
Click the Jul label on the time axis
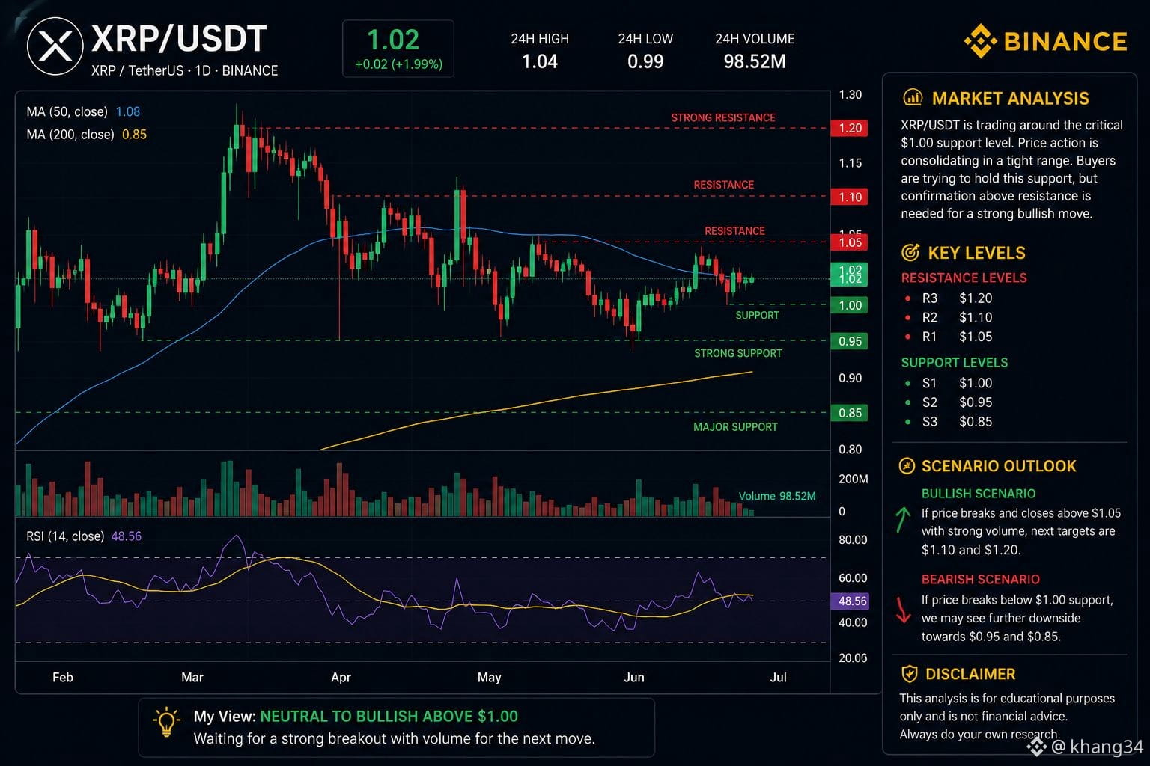click(779, 677)
